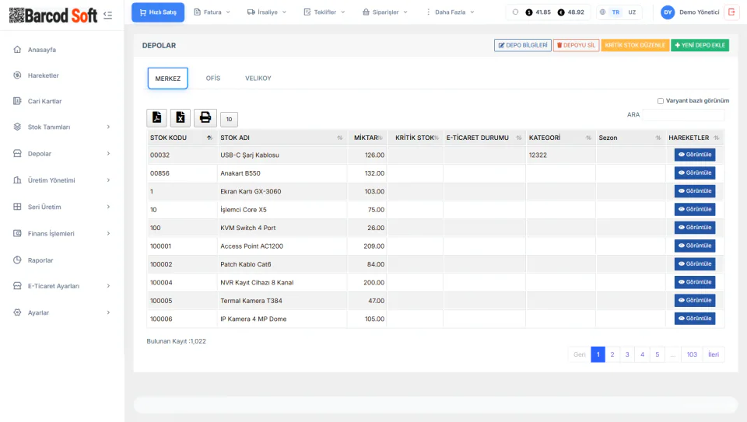The image size is (747, 422).
Task: Click DEPO BİLGİLERİ button
Action: (523, 45)
